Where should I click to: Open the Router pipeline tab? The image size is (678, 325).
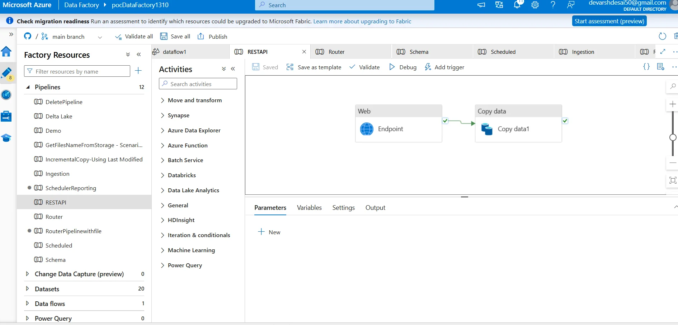(x=336, y=52)
